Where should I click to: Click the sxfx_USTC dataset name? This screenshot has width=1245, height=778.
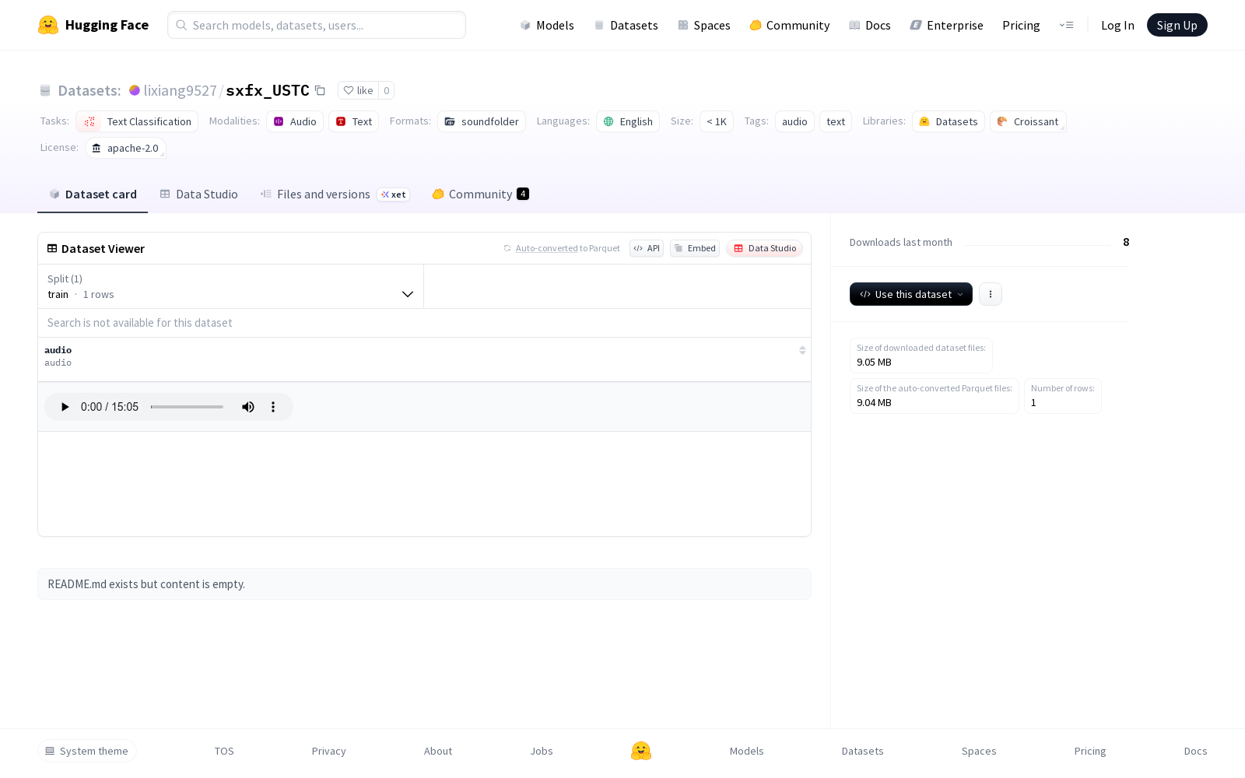[268, 90]
